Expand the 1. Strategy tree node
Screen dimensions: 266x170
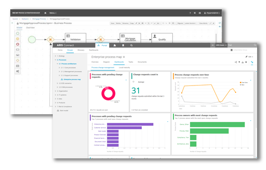56,56
